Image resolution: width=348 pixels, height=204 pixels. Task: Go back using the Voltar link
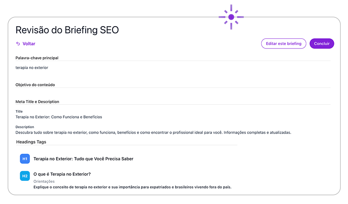[x=29, y=44]
